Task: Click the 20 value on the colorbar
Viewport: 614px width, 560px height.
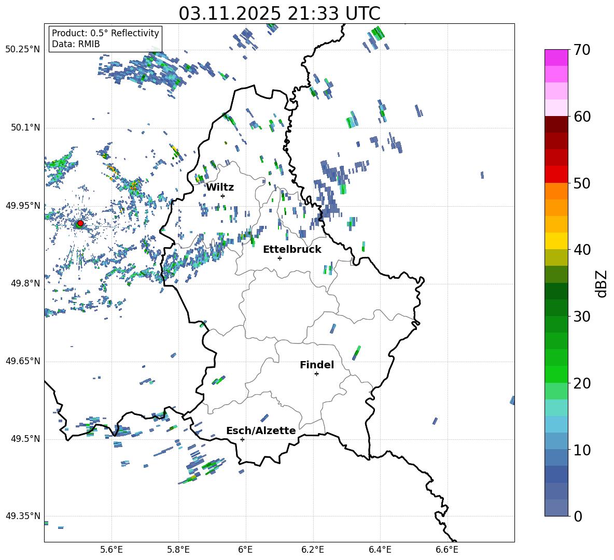Action: point(582,383)
